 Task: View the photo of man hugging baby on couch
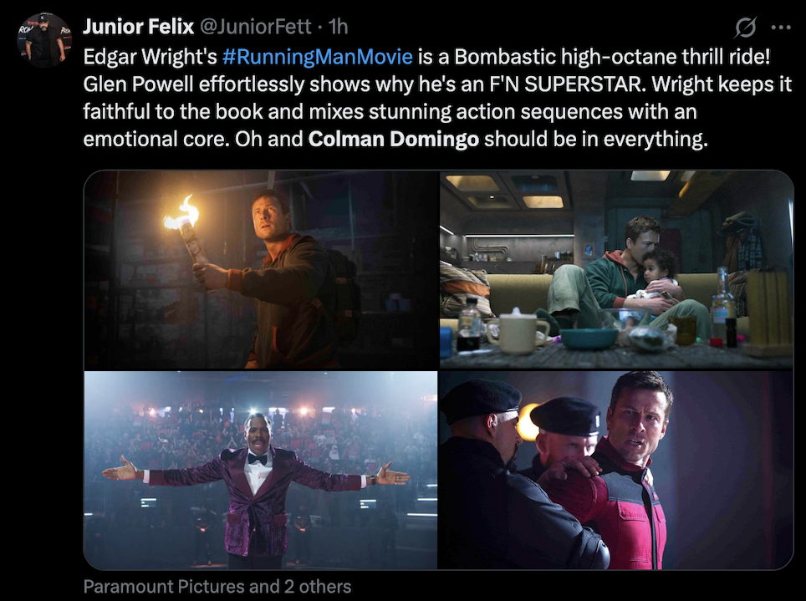616,269
